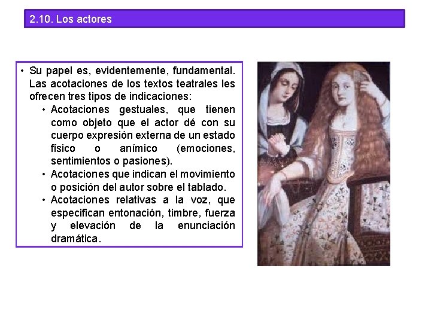Click the line 'como objeto que el actor dé con su'

[143, 123]
